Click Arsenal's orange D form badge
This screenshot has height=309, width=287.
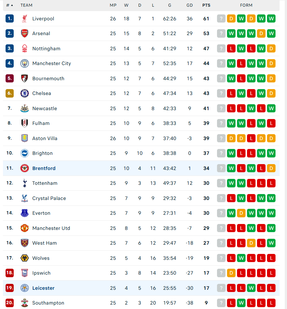tap(261, 34)
